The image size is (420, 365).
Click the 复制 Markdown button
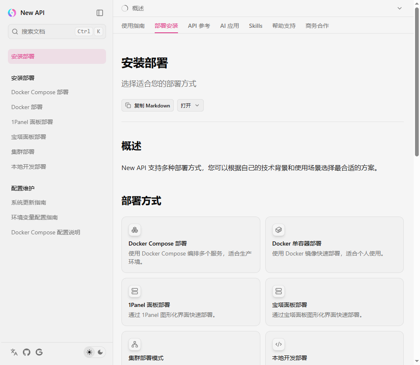pyautogui.click(x=147, y=105)
